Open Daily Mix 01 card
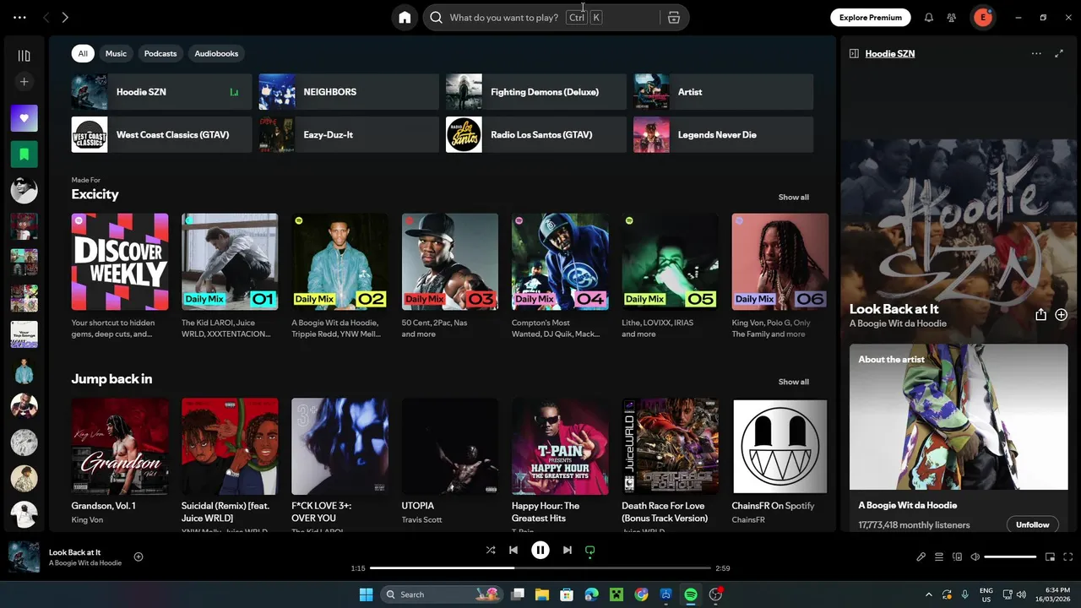Screen dimensions: 1081x608 [x=230, y=277]
